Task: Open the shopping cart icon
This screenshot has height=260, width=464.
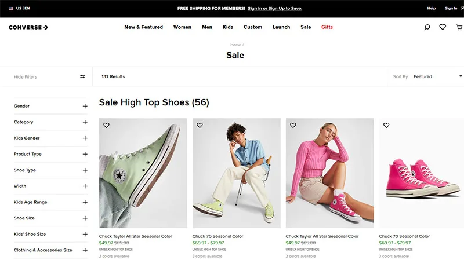Action: (x=459, y=27)
